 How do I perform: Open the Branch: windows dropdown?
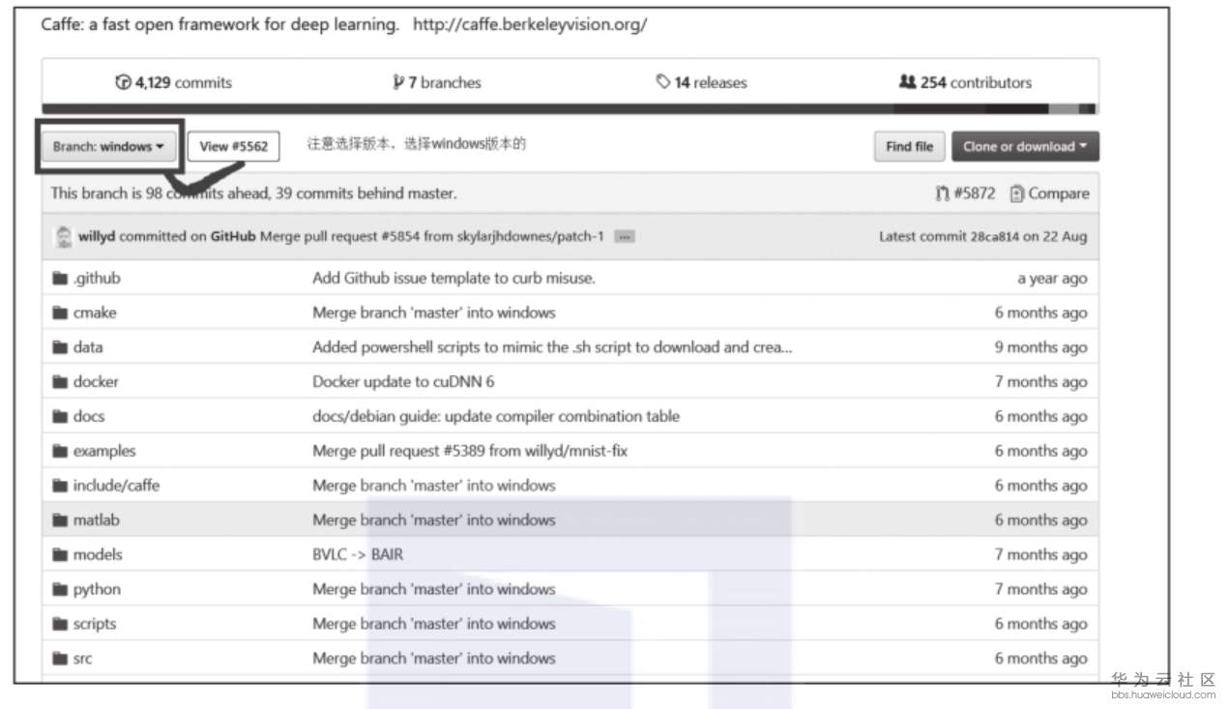(x=108, y=147)
